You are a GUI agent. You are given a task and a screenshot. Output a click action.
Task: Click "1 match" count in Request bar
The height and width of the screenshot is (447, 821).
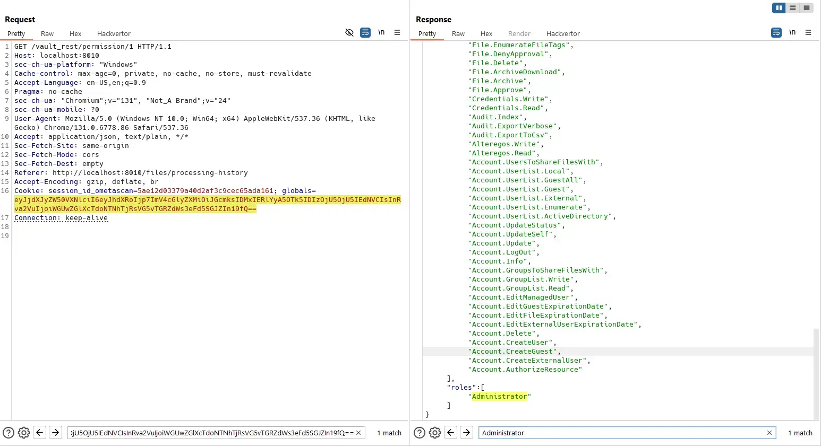click(x=389, y=433)
